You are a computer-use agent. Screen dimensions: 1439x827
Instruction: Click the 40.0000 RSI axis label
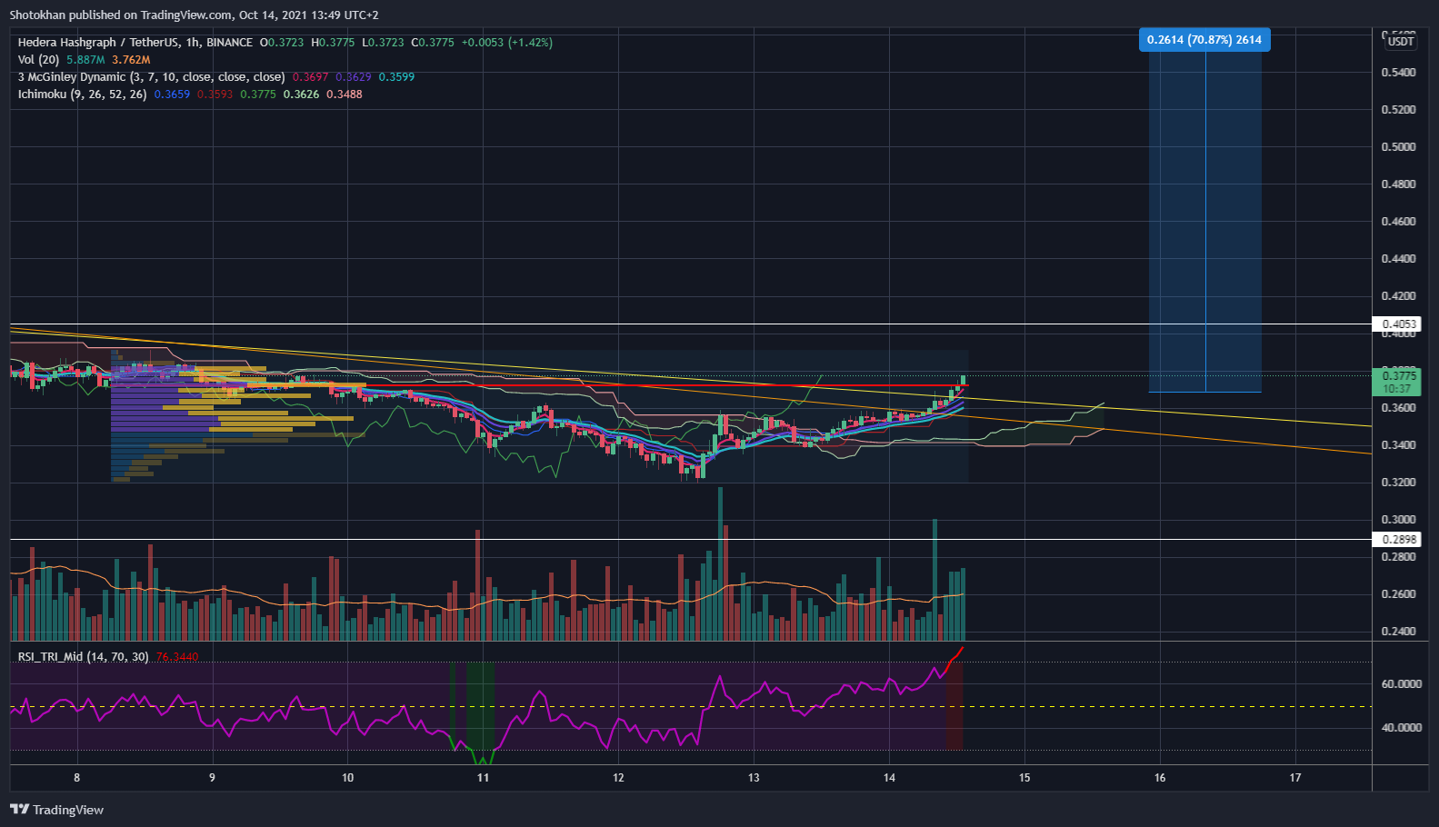click(1402, 728)
